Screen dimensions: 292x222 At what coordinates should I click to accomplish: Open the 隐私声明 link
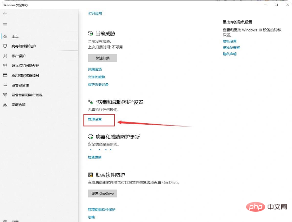(x=229, y=54)
